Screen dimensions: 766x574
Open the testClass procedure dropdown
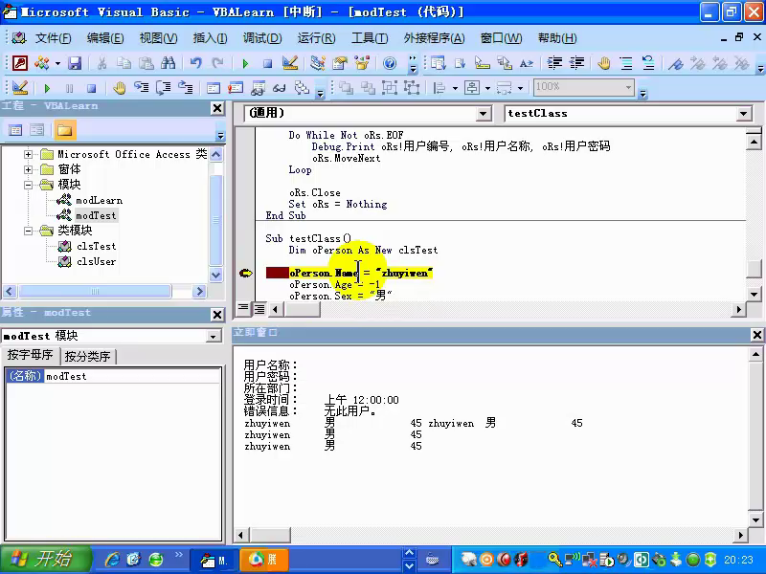743,114
